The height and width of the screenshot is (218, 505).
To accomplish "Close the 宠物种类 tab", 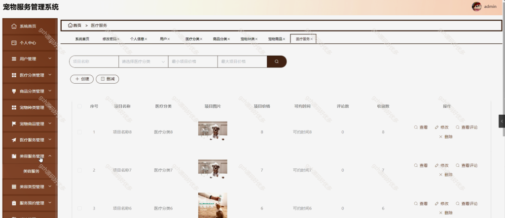I will coord(256,39).
